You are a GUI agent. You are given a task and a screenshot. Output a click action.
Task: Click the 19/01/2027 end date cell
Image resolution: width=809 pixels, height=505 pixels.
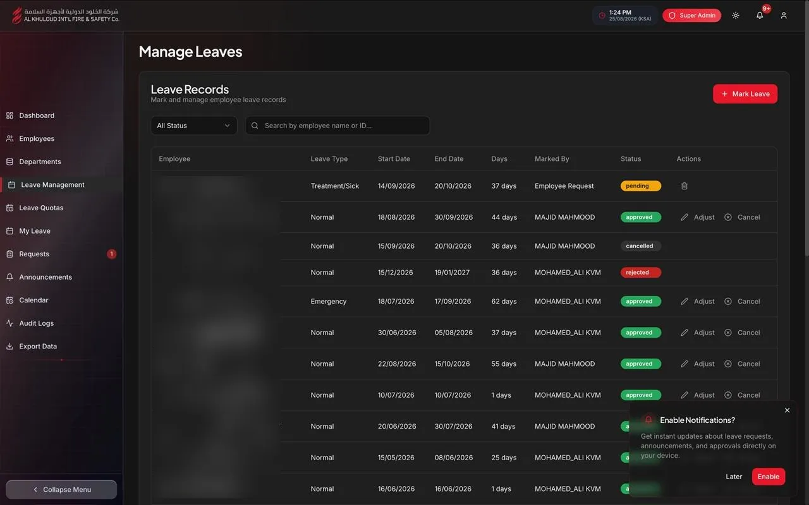pos(452,273)
